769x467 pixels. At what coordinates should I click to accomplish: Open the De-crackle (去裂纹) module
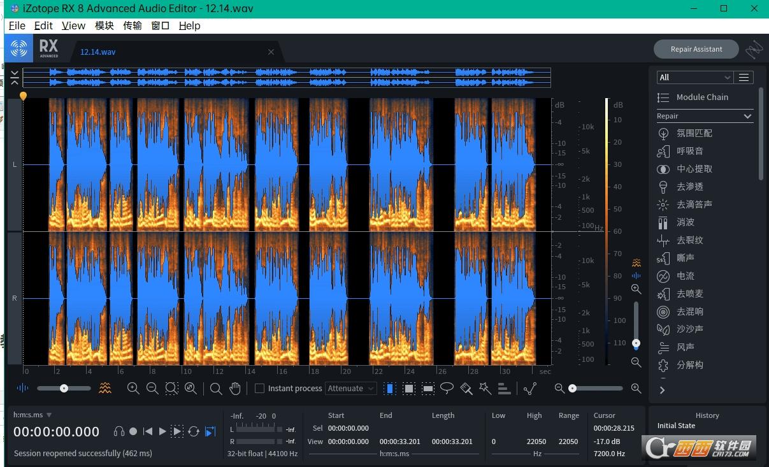(680, 240)
